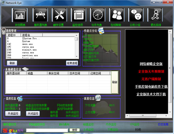Image resolution: width=174 pixels, height=134 pixels.
Task: Select process row smss.exe
Action: [41, 44]
